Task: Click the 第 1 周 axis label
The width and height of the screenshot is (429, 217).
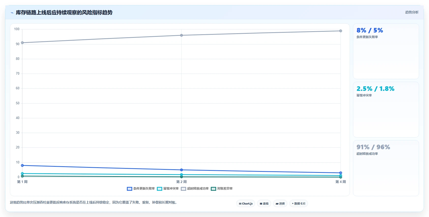Action: point(22,182)
